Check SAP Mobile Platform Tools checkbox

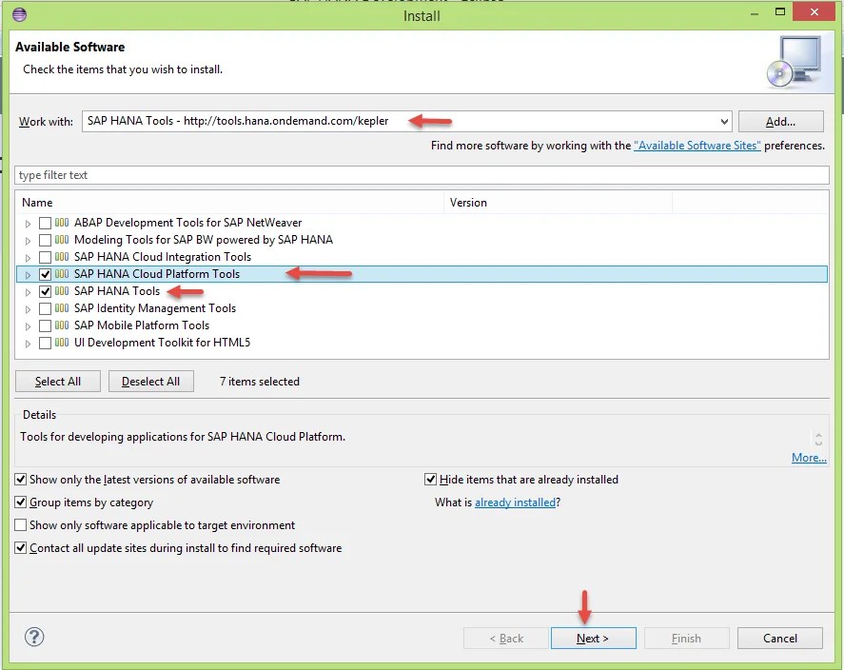pos(46,326)
